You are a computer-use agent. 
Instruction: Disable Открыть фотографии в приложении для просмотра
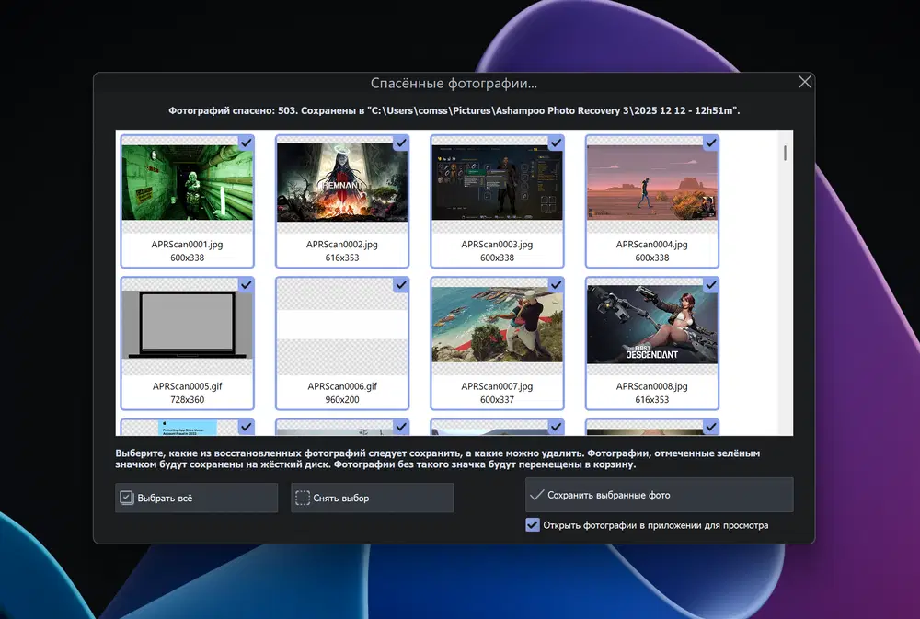coord(533,525)
